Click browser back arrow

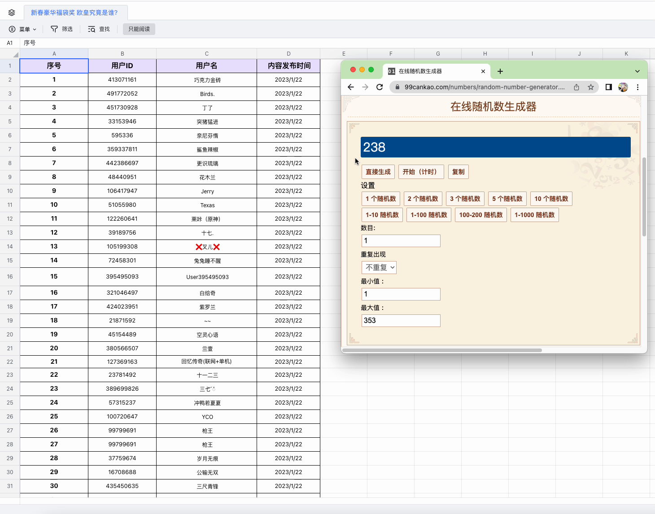351,87
